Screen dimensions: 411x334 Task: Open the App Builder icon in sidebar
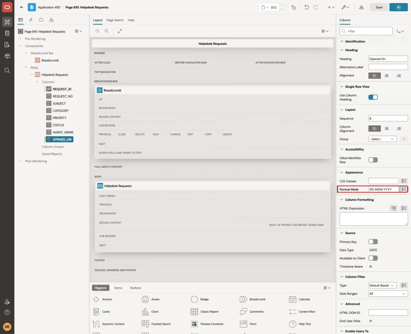tap(7, 22)
